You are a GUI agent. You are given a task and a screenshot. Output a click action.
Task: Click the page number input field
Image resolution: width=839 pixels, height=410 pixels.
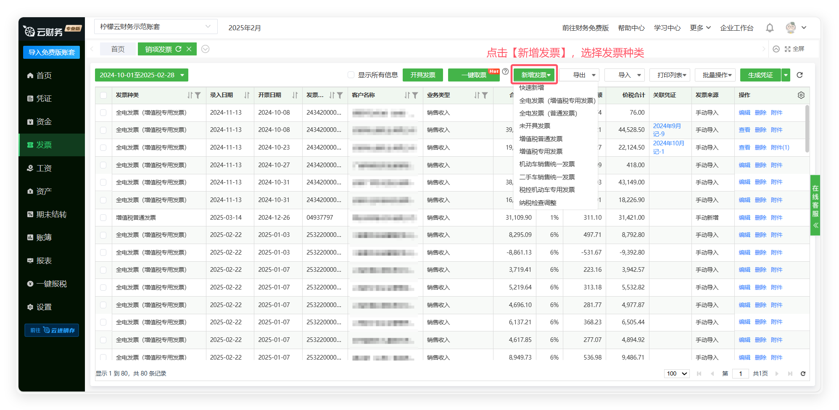pyautogui.click(x=740, y=373)
